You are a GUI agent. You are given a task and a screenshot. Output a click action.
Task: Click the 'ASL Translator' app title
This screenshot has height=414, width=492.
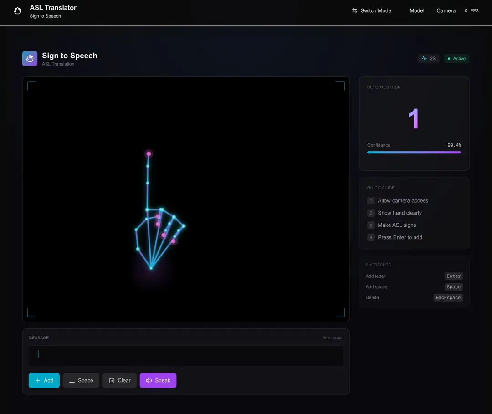point(53,8)
